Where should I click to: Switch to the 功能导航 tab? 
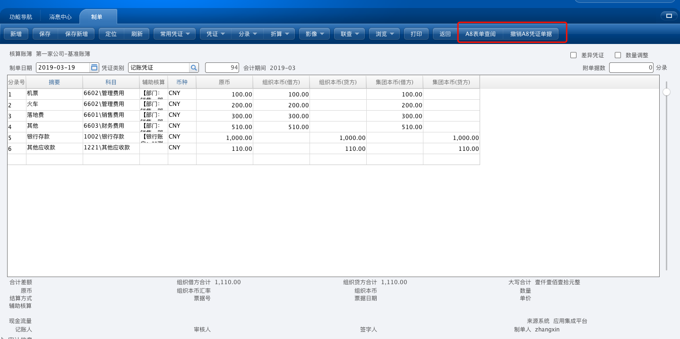coord(21,17)
